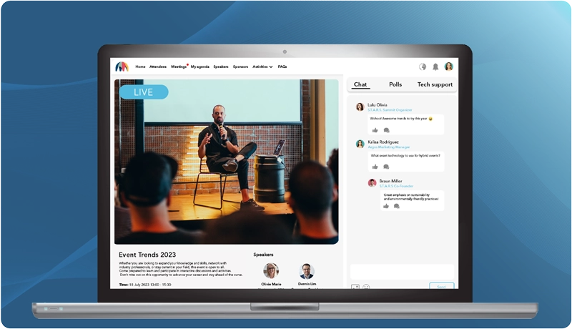Open the emoji picker icon

tap(366, 287)
